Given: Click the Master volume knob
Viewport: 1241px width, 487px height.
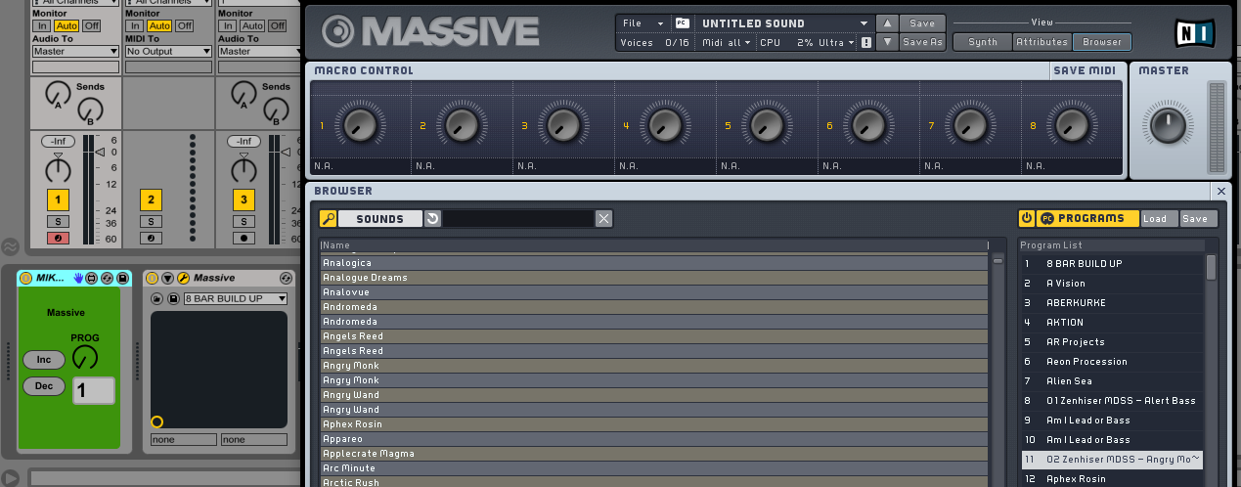Looking at the screenshot, I should pyautogui.click(x=1166, y=125).
